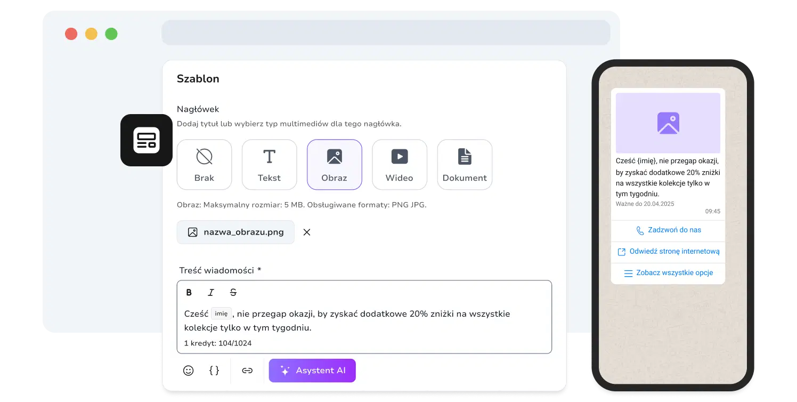Screen dimensions: 797x402
Task: Click the nazwa_obrazu.png file chip
Action: click(x=235, y=232)
